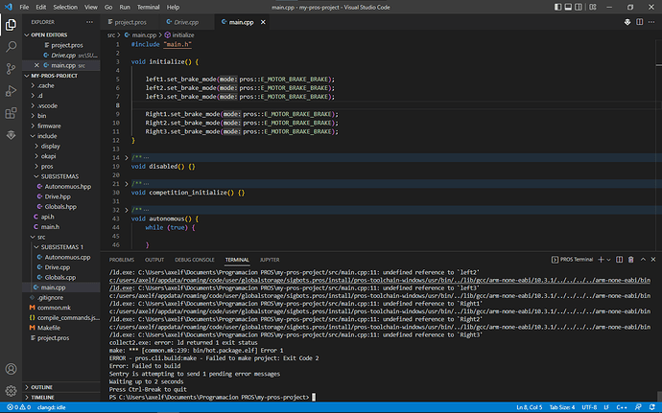Close the main.cpp editor tab

tap(263, 22)
